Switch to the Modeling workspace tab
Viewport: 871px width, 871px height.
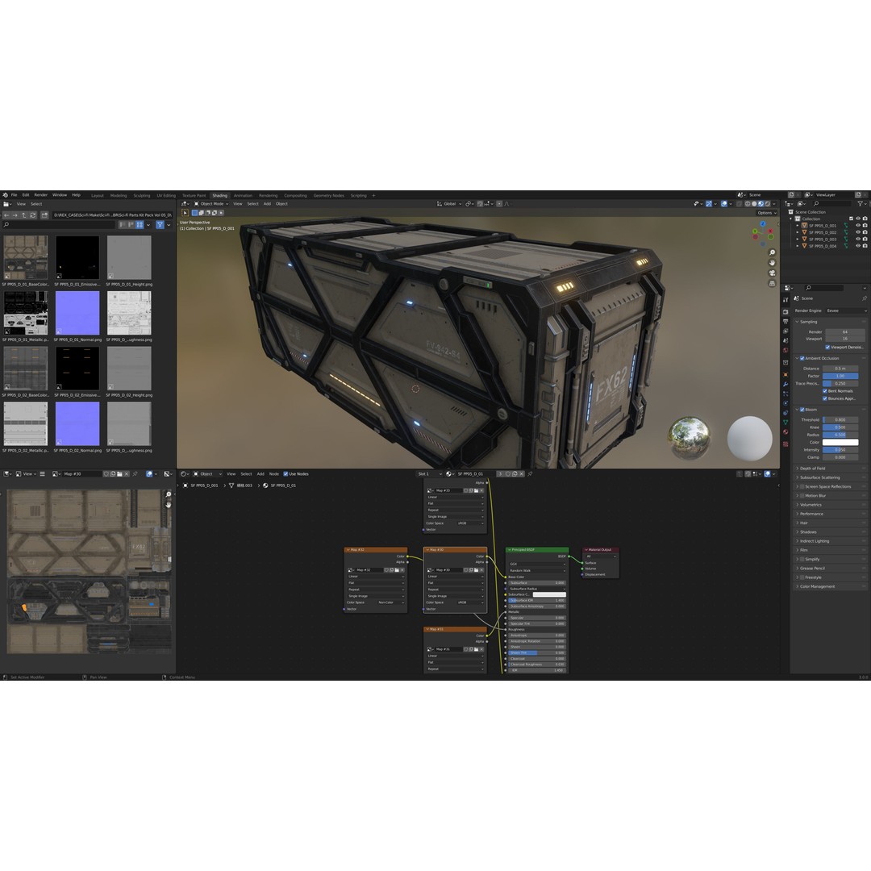pyautogui.click(x=119, y=195)
